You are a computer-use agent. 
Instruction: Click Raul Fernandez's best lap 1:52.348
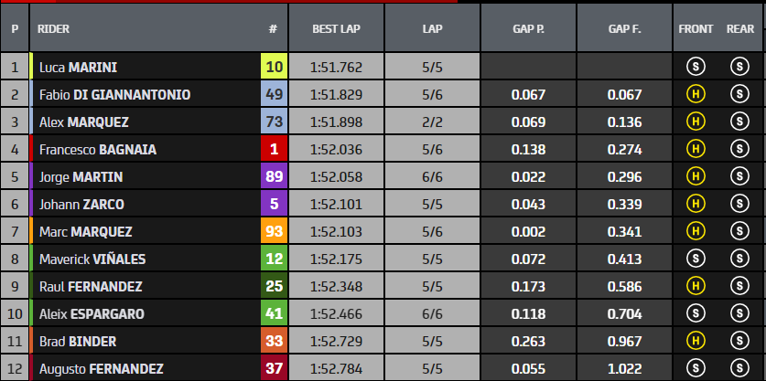click(336, 287)
